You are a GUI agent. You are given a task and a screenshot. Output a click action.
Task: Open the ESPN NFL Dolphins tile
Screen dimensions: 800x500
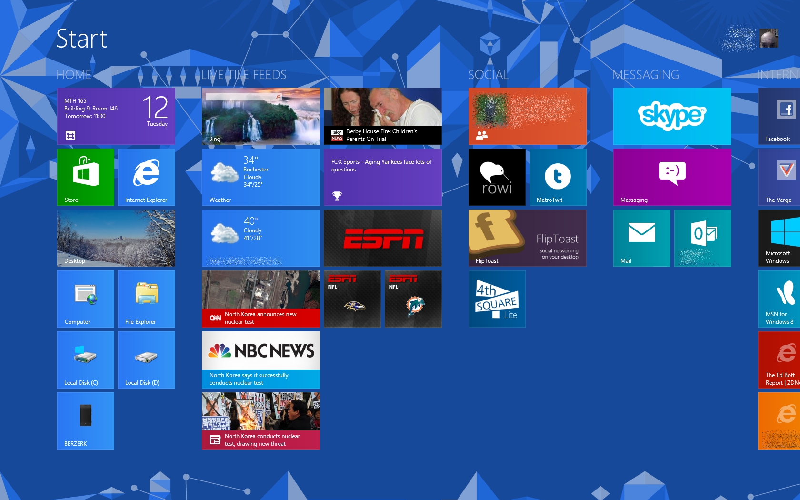click(413, 299)
